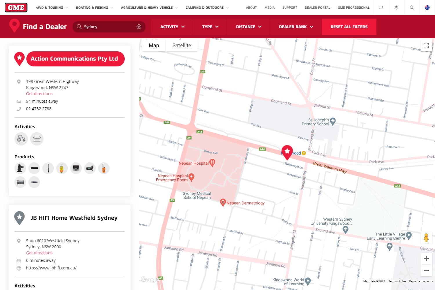
Task: Click the grey star pin beside JB HIFI
Action: pyautogui.click(x=19, y=218)
